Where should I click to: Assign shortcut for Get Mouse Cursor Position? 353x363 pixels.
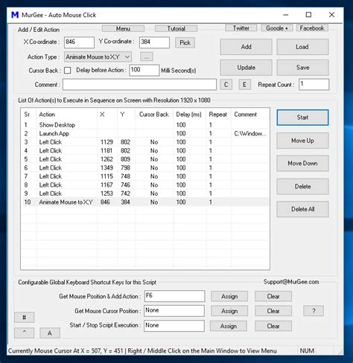[x=229, y=311]
